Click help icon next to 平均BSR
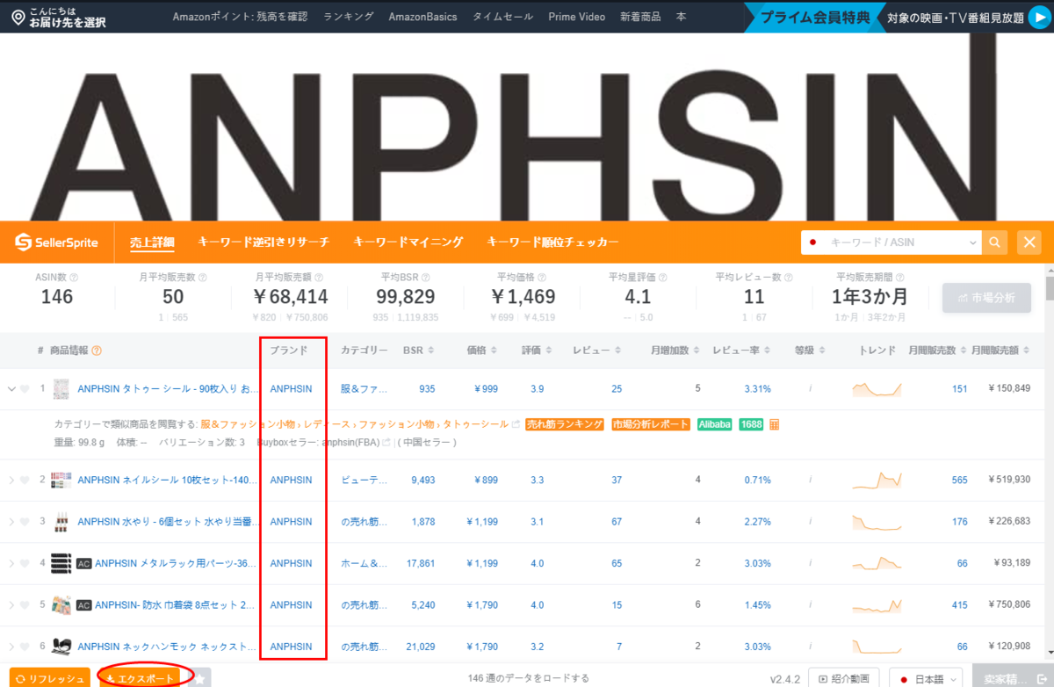The image size is (1054, 687). point(428,277)
